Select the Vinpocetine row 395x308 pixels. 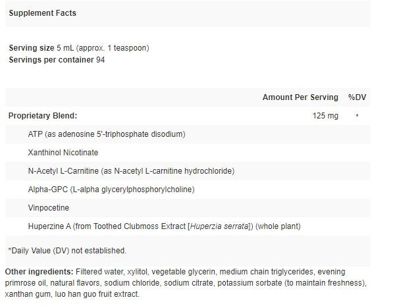(50, 208)
